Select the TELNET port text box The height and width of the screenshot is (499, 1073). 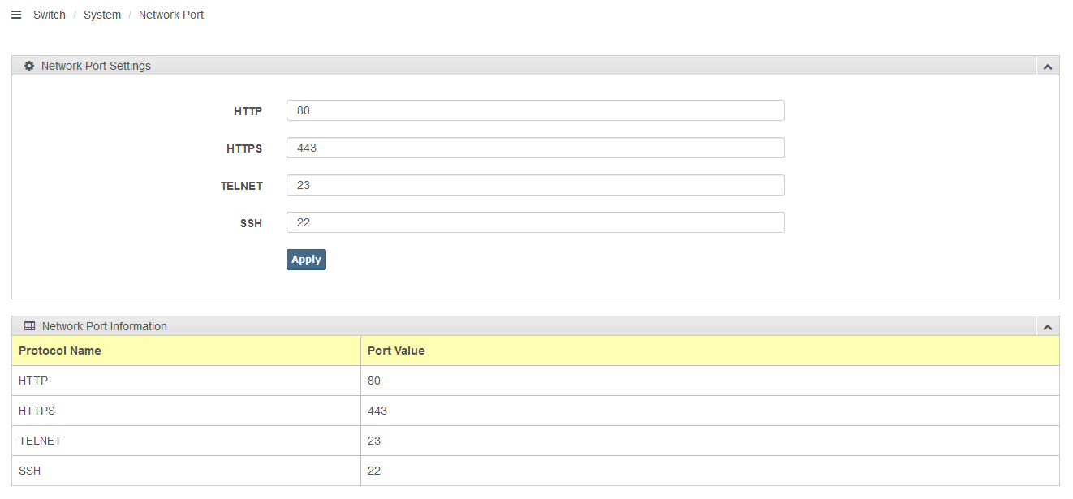pyautogui.click(x=535, y=185)
